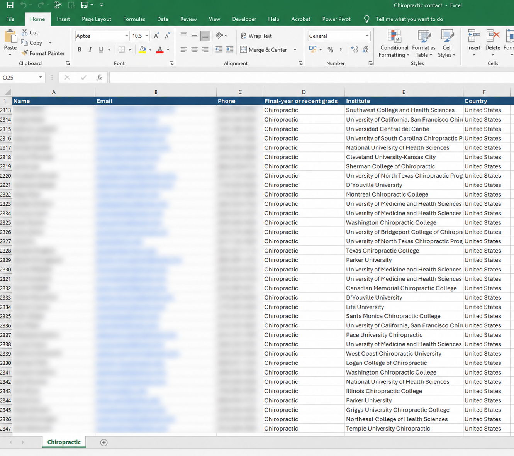Increase decimal places

[x=355, y=49]
